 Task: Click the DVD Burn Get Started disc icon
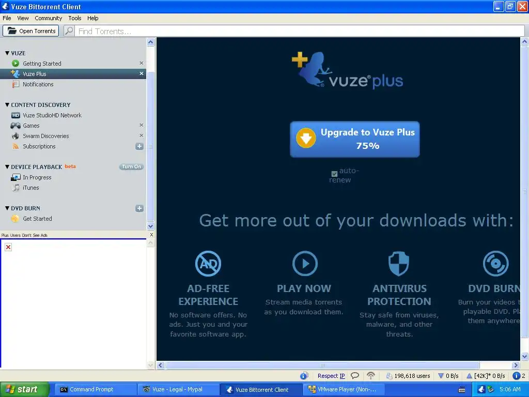[x=15, y=219]
